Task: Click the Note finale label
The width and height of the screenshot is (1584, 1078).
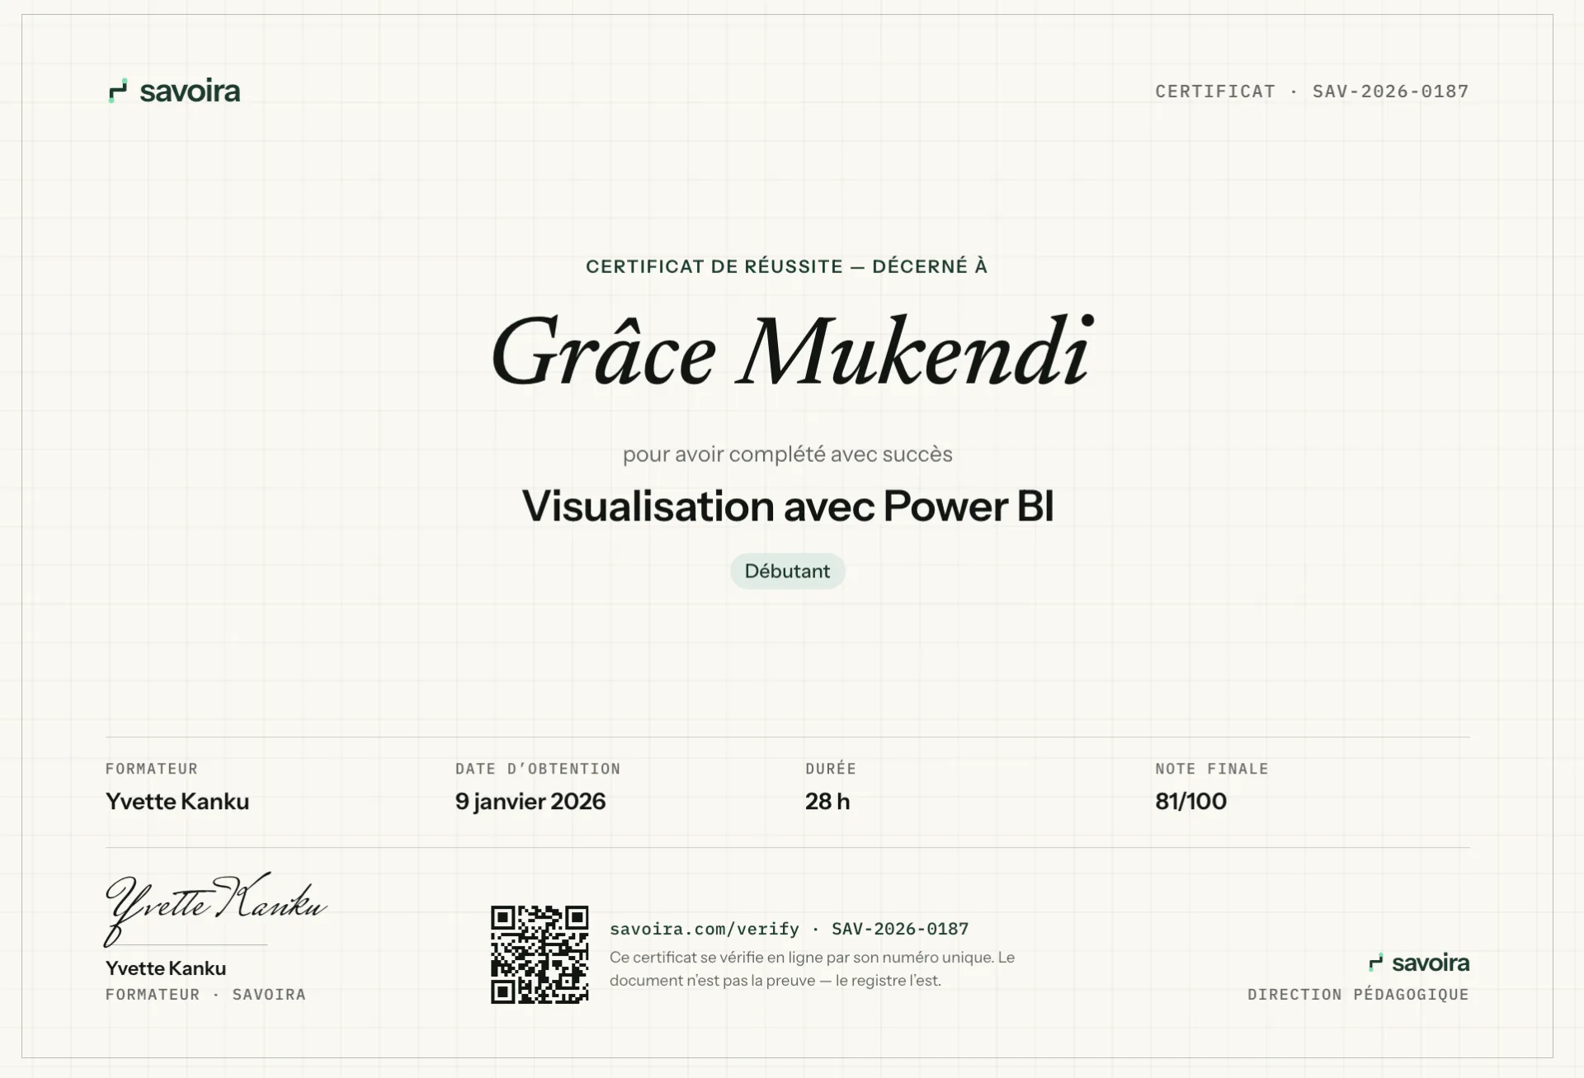Action: [1212, 769]
